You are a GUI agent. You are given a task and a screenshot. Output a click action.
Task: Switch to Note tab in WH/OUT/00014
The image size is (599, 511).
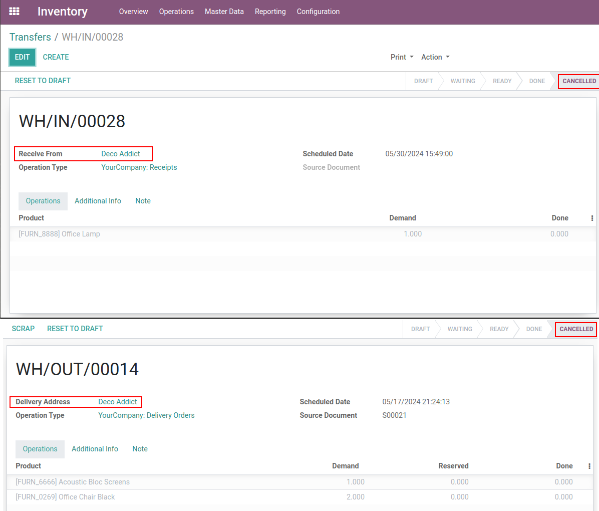coord(140,449)
